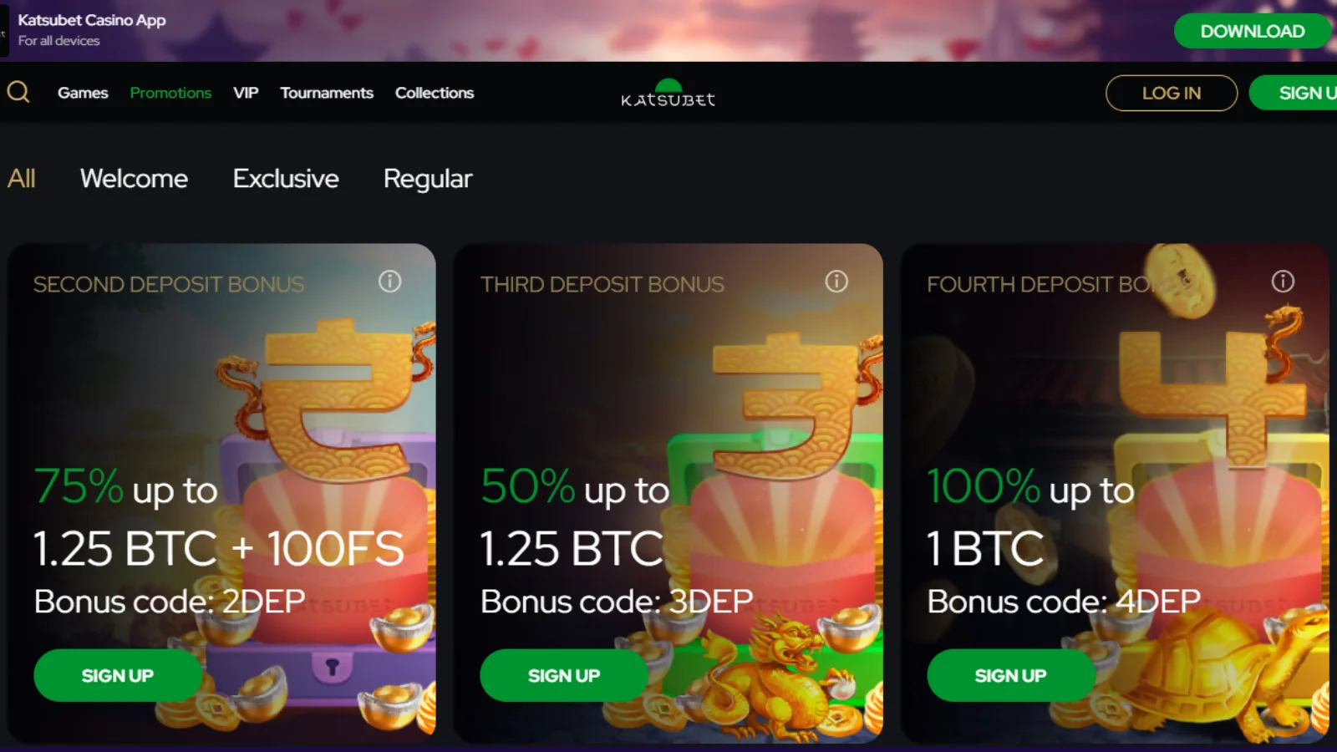Show info for Third Deposit Bonus

pyautogui.click(x=836, y=282)
